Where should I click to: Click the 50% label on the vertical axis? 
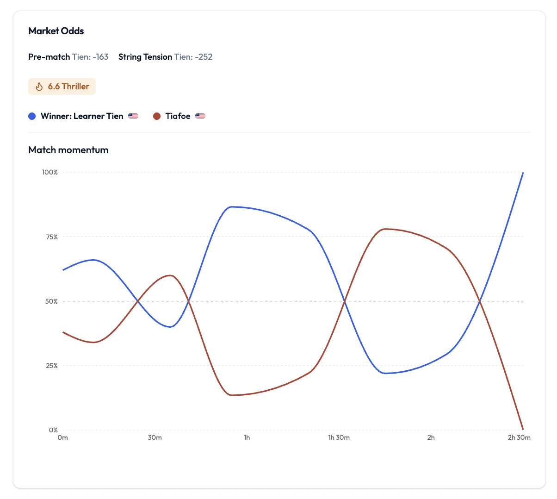coord(51,301)
